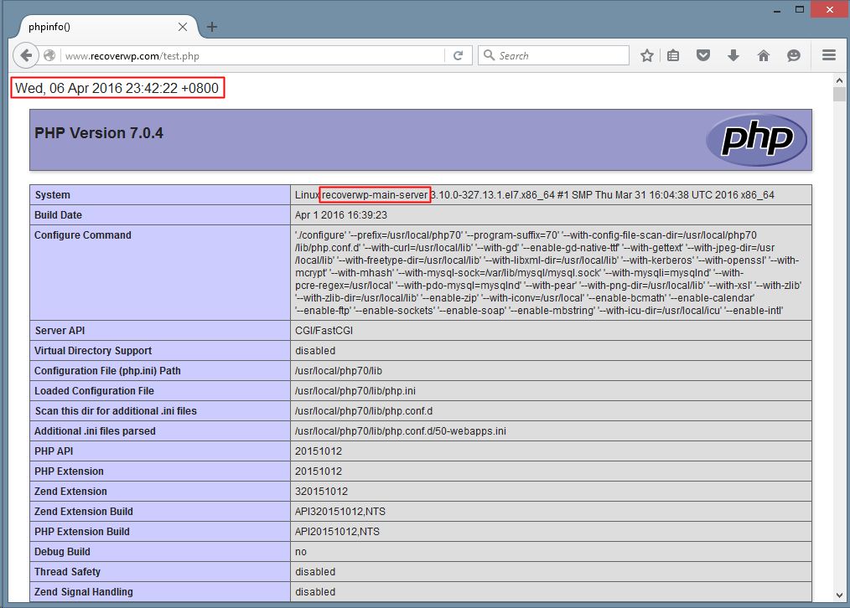This screenshot has height=608, width=850.
Task: Click 'Scan this dir for additional .ini files'
Action: click(x=116, y=411)
